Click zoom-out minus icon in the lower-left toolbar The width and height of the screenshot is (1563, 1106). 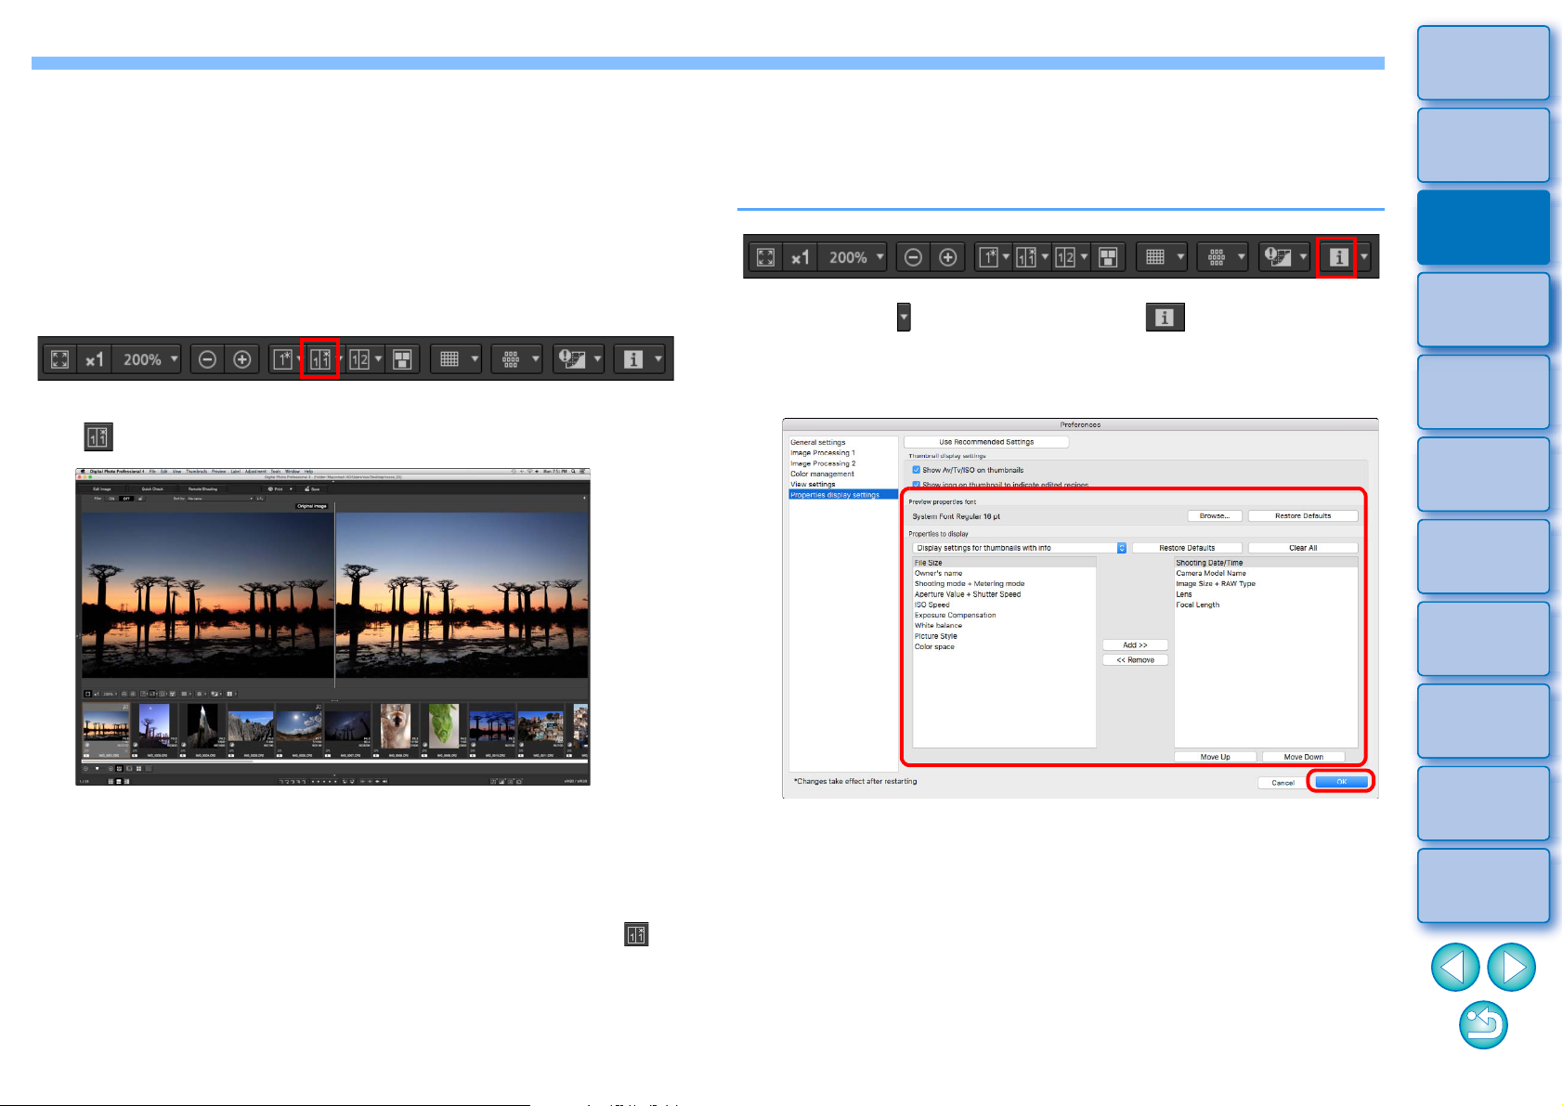point(208,359)
